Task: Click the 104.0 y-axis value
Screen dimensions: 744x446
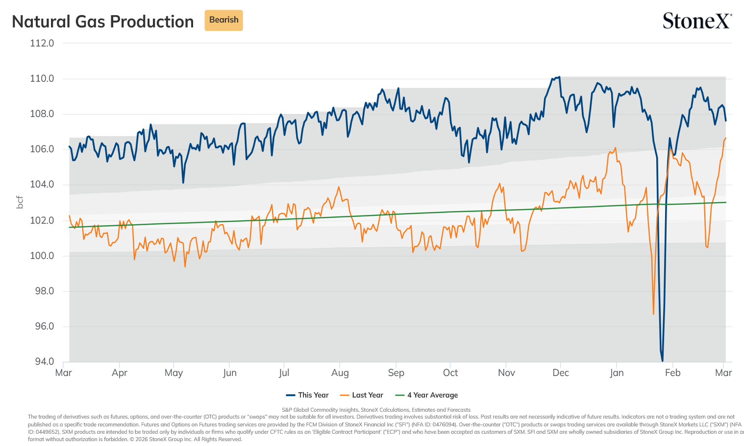Action: click(42, 185)
